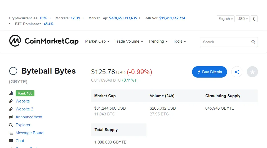This screenshot has width=267, height=148.
Task: Click the CoinMarketCap logo
Action: click(44, 41)
